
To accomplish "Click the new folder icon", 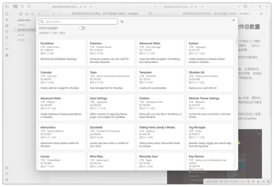I will 27,14.
